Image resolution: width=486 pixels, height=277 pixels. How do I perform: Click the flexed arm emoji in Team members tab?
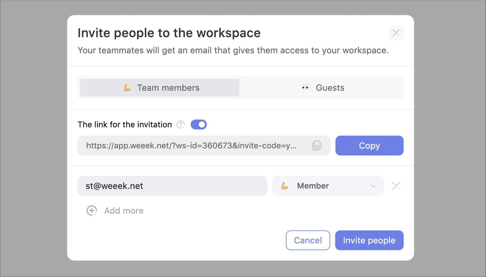(x=127, y=88)
